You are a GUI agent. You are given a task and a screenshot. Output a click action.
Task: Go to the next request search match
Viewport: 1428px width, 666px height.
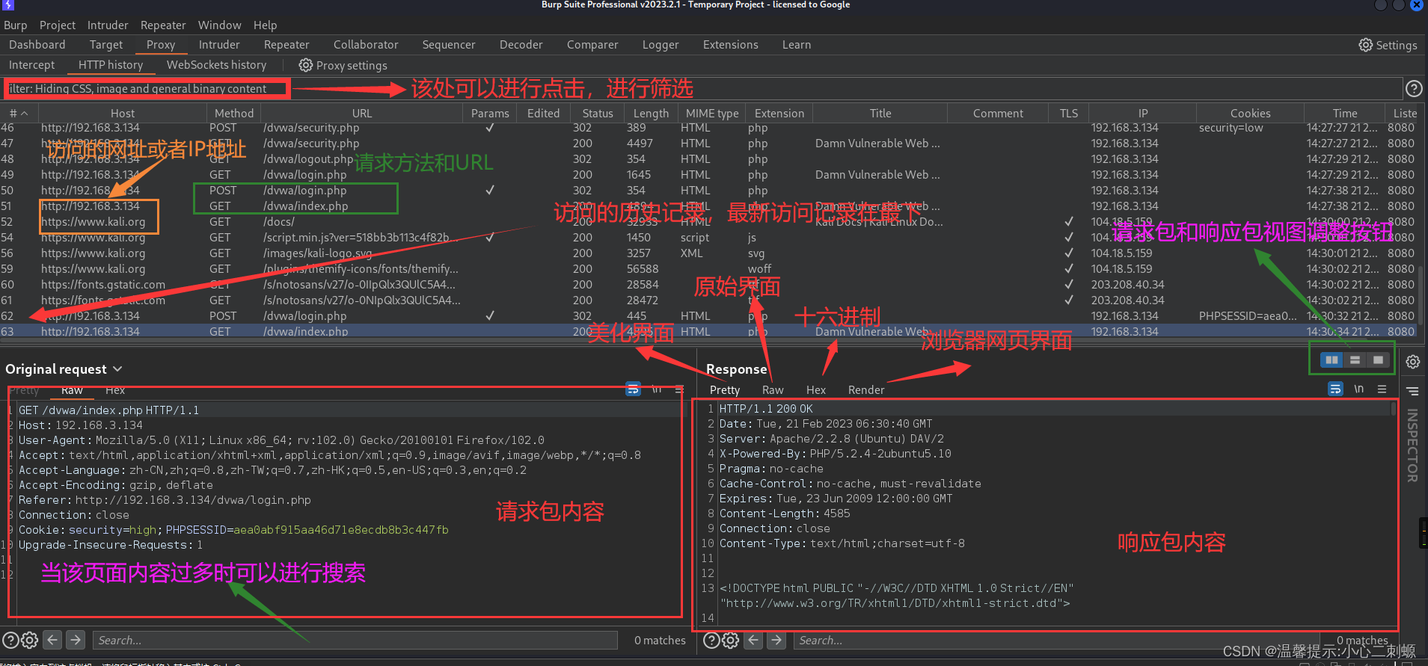pyautogui.click(x=76, y=640)
